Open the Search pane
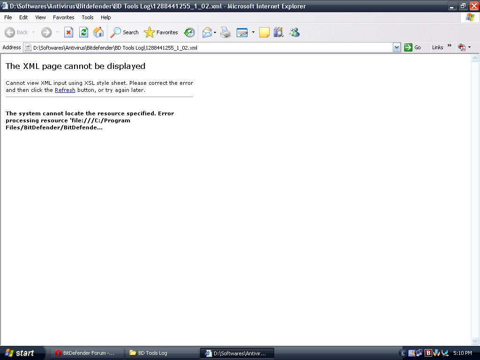The height and width of the screenshot is (360, 480). coord(124,32)
